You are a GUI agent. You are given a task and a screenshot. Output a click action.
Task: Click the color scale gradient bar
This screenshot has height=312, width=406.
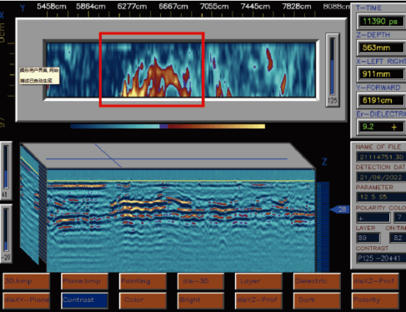tap(168, 127)
